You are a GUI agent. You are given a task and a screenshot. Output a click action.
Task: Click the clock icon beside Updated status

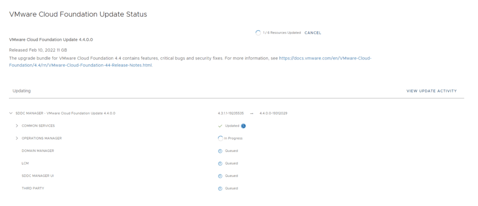coord(243,126)
